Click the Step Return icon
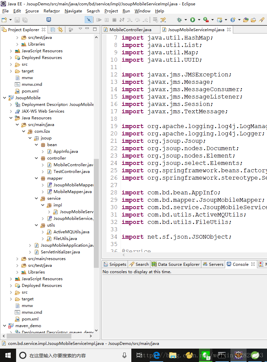 pyautogui.click(x=145, y=20)
